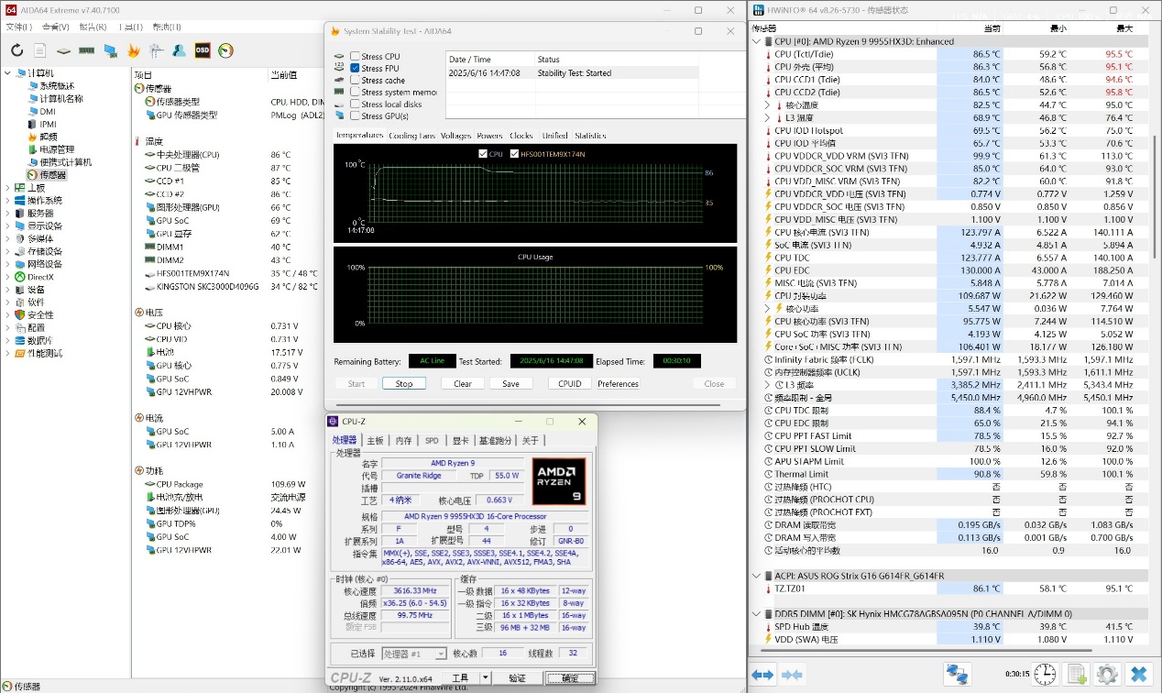Uncheck Stress FPU checkbox
Image resolution: width=1162 pixels, height=693 pixels.
[x=355, y=68]
